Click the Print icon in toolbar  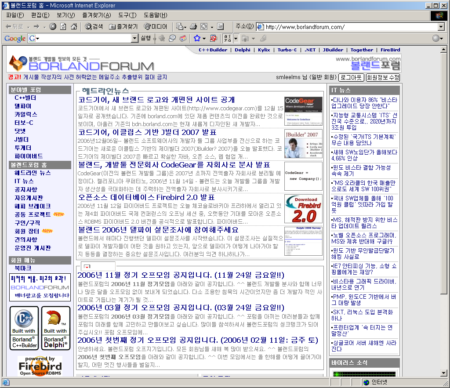(x=193, y=27)
